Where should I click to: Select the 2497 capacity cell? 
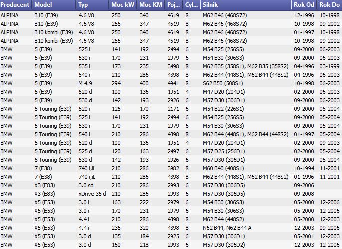click(x=173, y=151)
